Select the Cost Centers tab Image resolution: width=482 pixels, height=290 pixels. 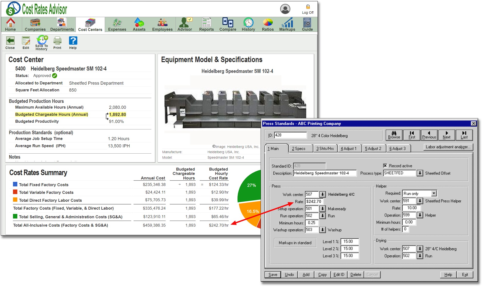point(90,25)
